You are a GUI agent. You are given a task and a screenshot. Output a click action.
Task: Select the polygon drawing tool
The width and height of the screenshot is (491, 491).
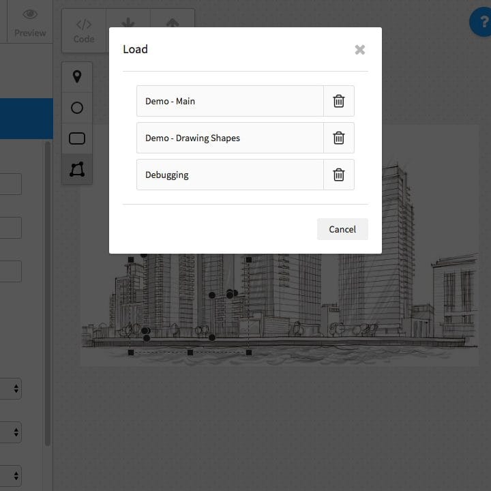click(x=77, y=169)
